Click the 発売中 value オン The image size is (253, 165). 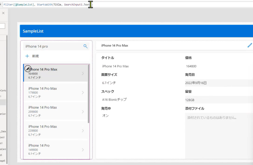[105, 116]
